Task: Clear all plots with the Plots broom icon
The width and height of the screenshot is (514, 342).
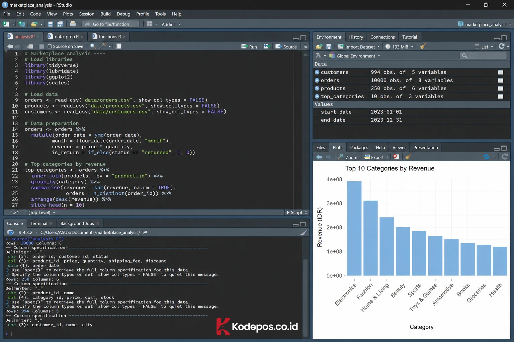Action: tap(408, 157)
